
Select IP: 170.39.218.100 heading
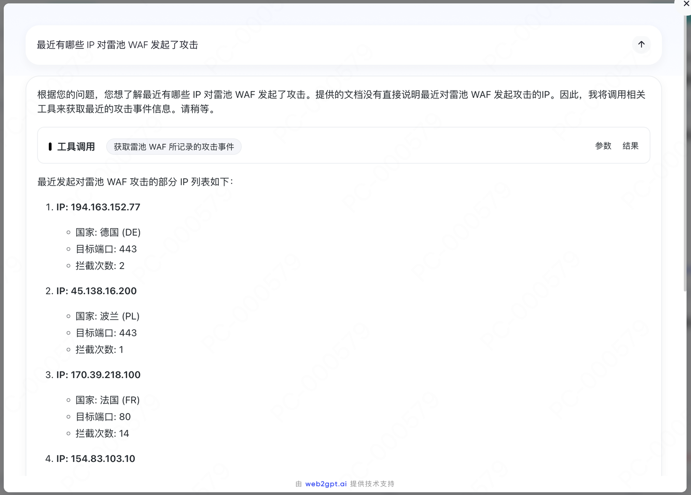98,375
